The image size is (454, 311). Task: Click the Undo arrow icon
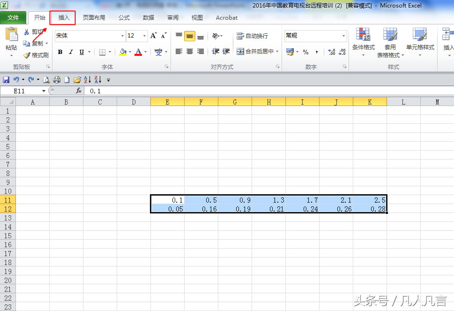pyautogui.click(x=16, y=80)
